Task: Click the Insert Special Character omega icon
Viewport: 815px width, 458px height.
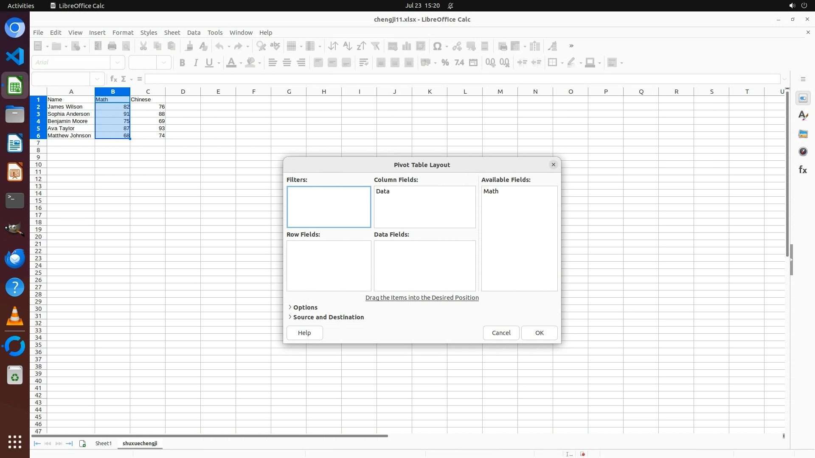Action: coord(437,46)
